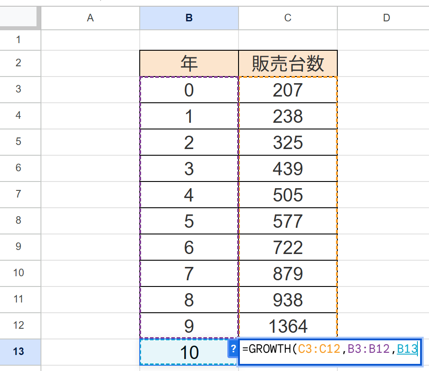Image resolution: width=429 pixels, height=371 pixels.
Task: Select column A header
Action: pos(90,18)
